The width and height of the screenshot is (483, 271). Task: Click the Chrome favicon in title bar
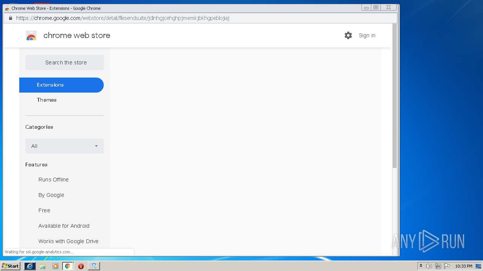coord(7,8)
